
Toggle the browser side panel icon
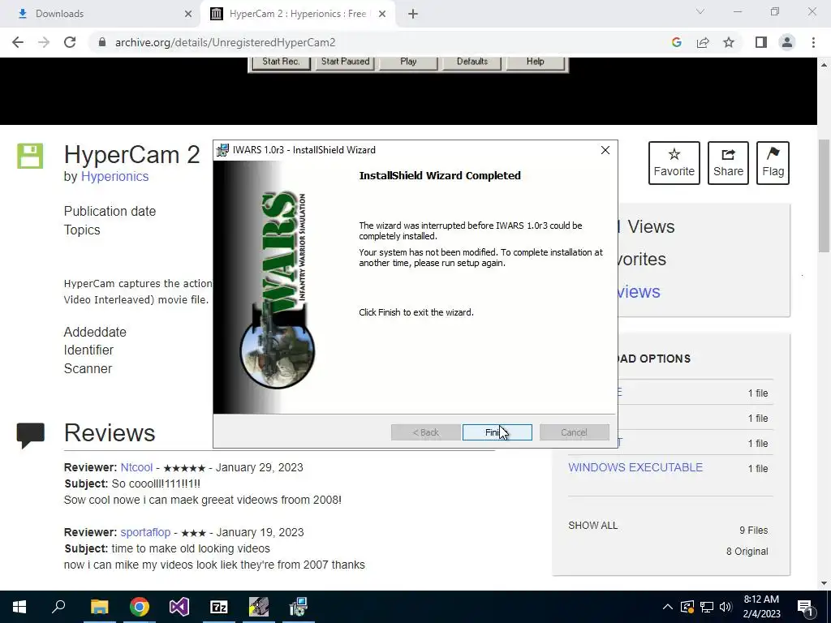[761, 42]
